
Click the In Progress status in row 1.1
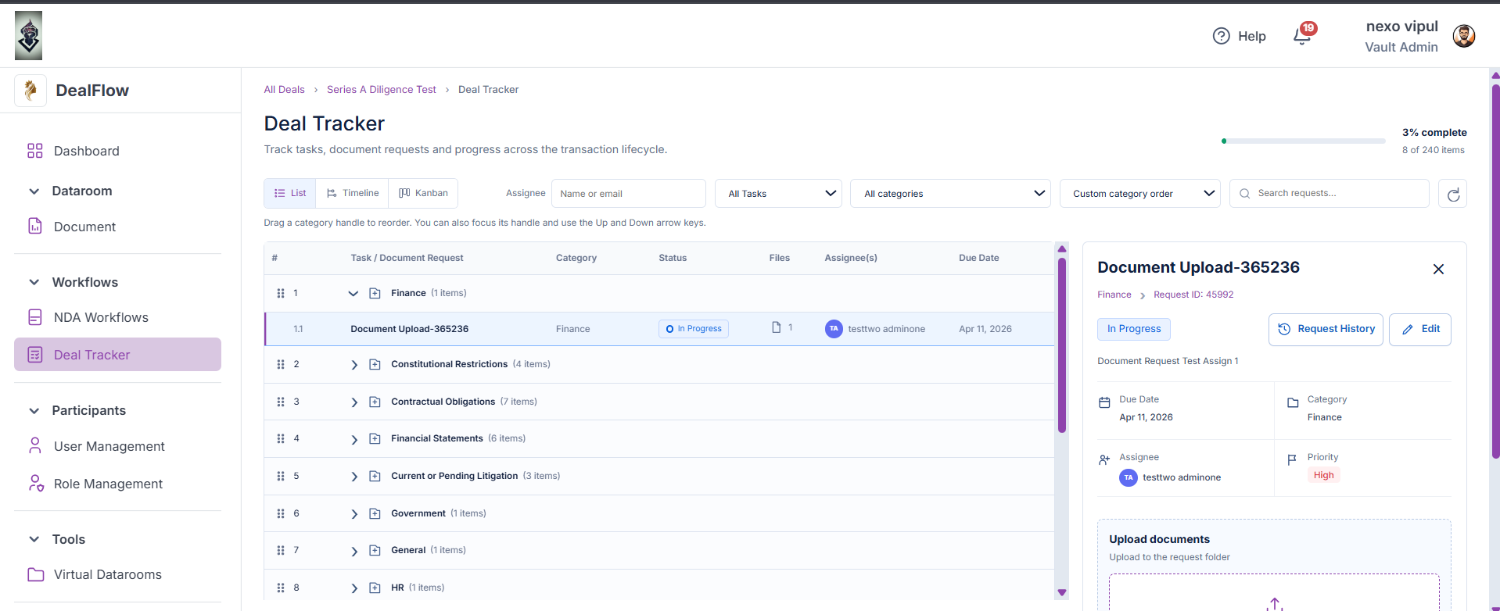click(694, 329)
